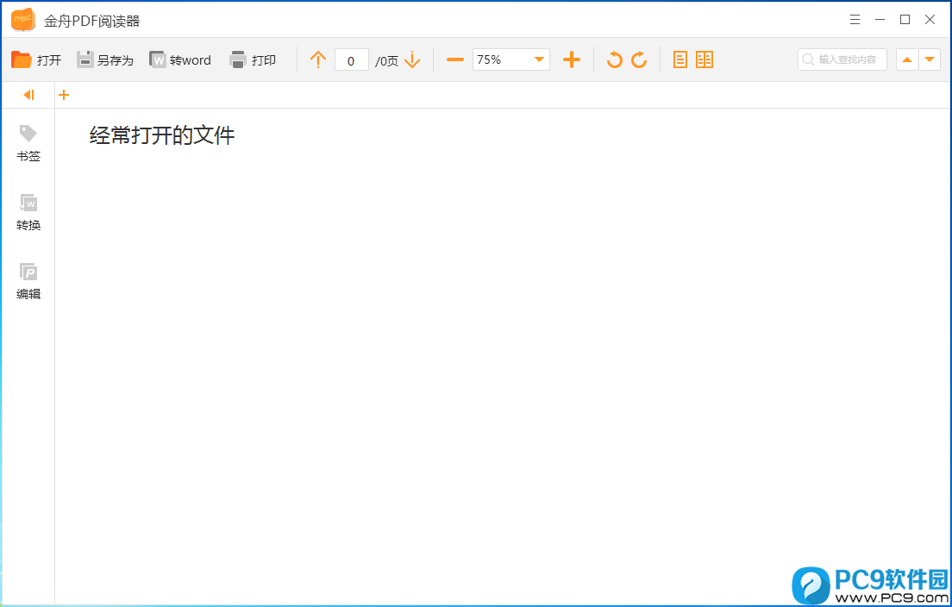This screenshot has width=952, height=607.
Task: Open the 编辑 edit sidebar tool
Action: pos(28,281)
